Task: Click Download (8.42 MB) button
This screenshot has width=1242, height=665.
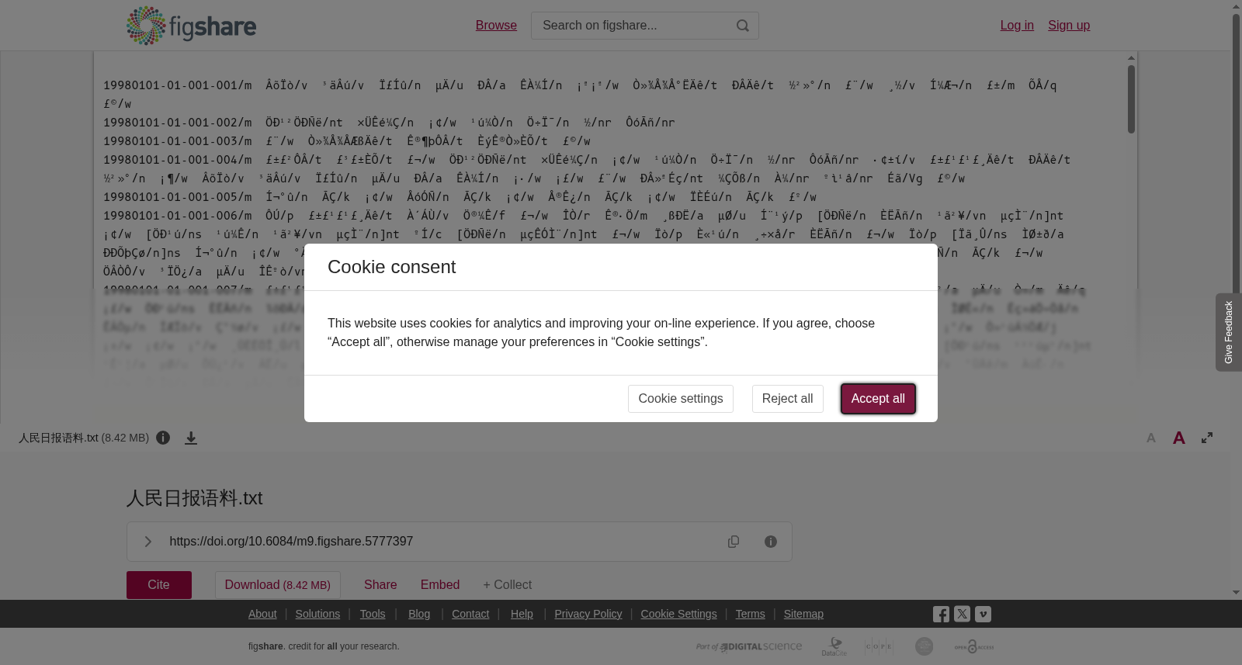Action: (x=278, y=585)
